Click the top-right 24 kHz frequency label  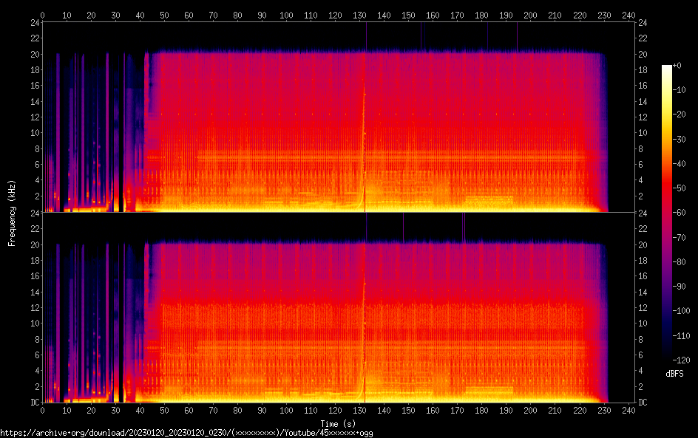coord(643,23)
